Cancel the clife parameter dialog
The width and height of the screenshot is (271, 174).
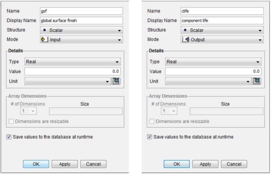[234, 164]
